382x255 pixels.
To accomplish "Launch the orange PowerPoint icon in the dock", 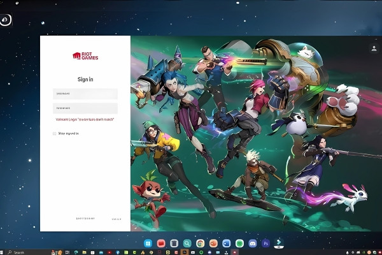I will pos(213,243).
